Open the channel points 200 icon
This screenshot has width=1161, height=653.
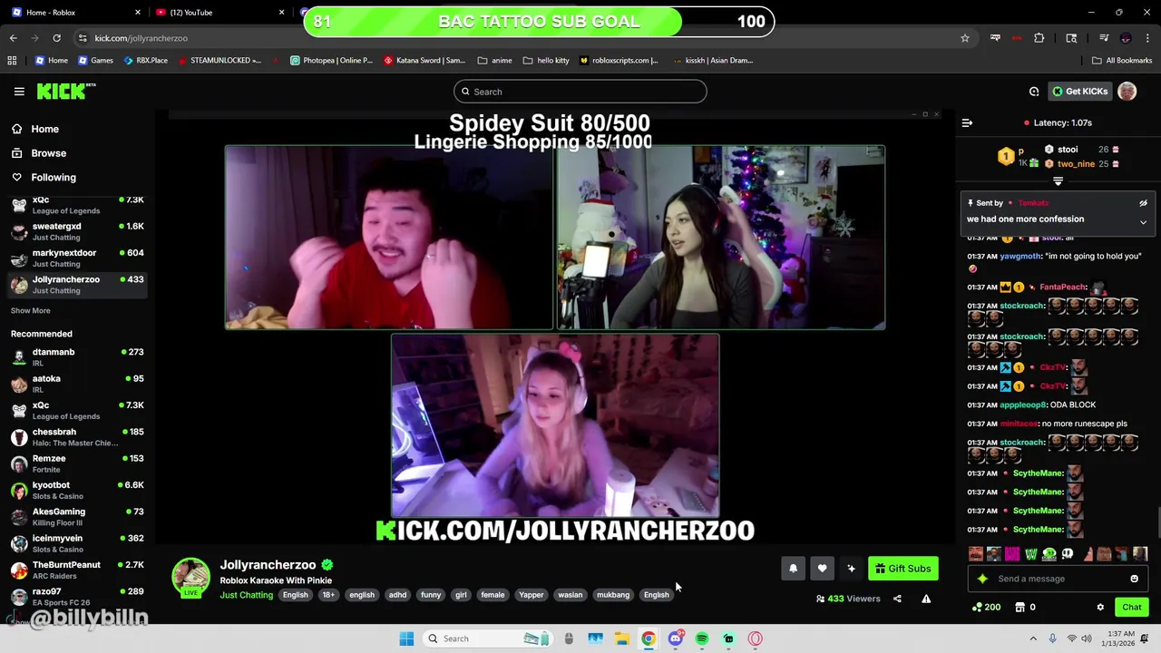[x=985, y=608]
